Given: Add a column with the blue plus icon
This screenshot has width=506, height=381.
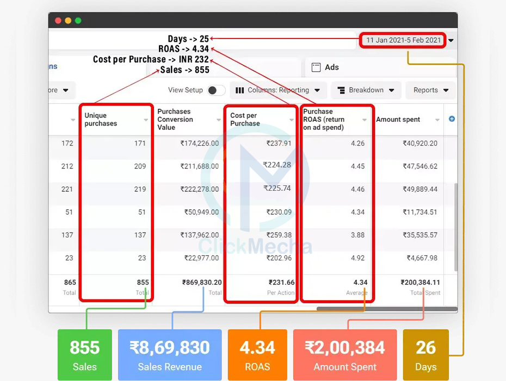Looking at the screenshot, I should coord(452,119).
